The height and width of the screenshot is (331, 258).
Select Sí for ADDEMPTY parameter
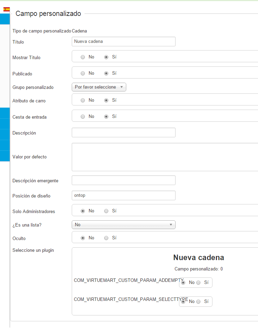tap(198, 283)
